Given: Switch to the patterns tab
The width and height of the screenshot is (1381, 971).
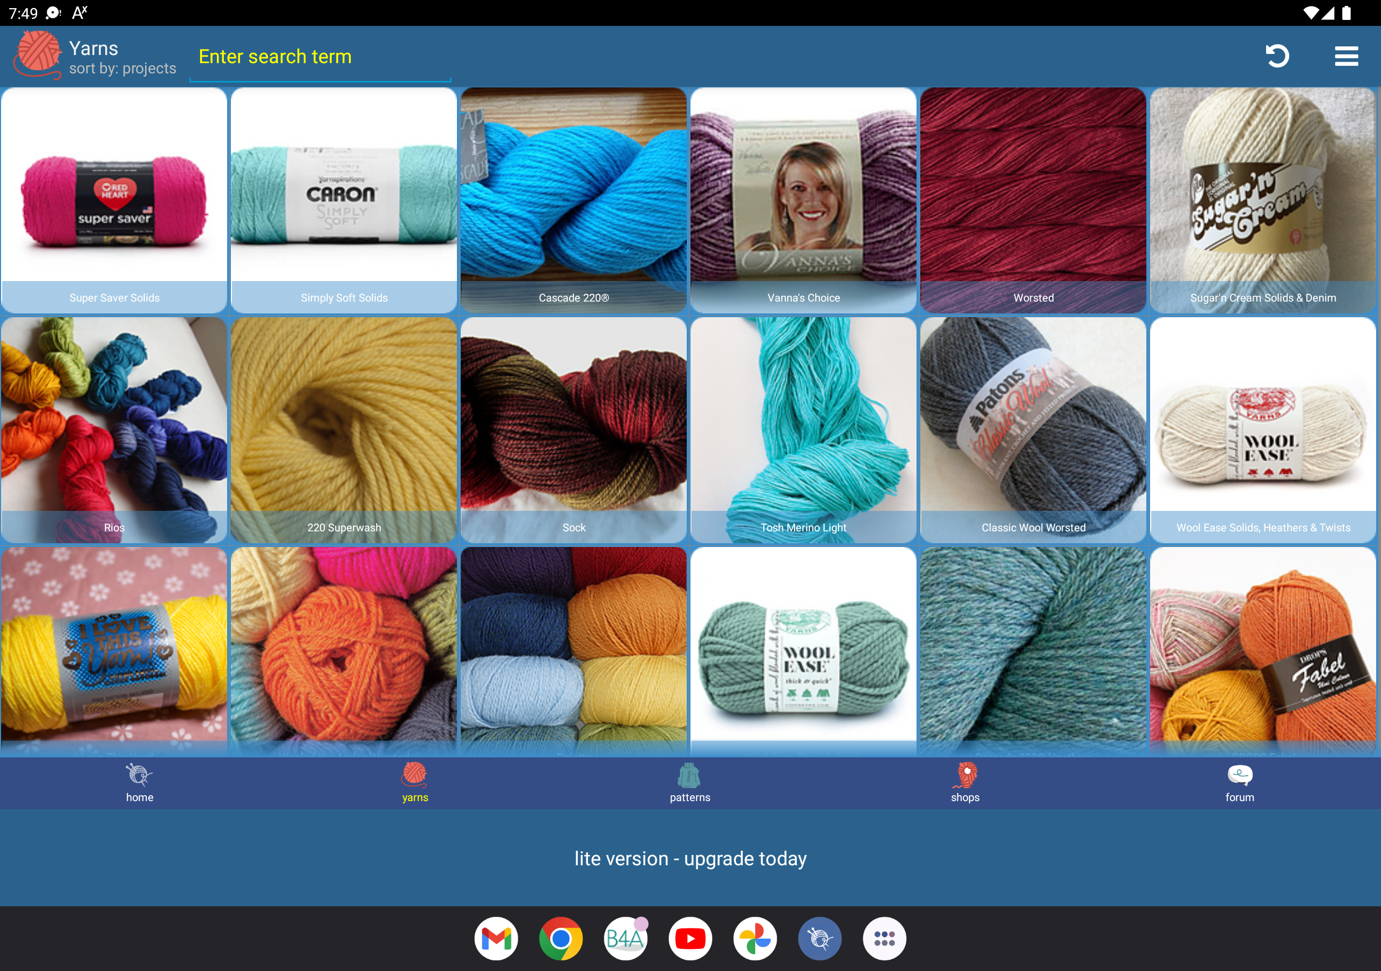Looking at the screenshot, I should point(690,783).
